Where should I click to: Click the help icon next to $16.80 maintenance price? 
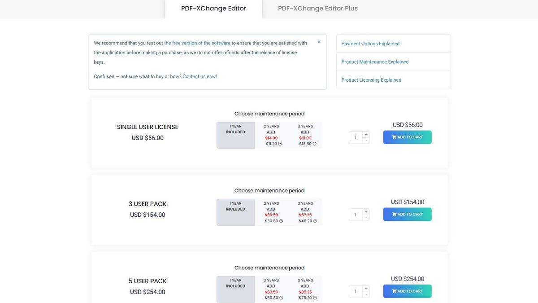(x=313, y=144)
